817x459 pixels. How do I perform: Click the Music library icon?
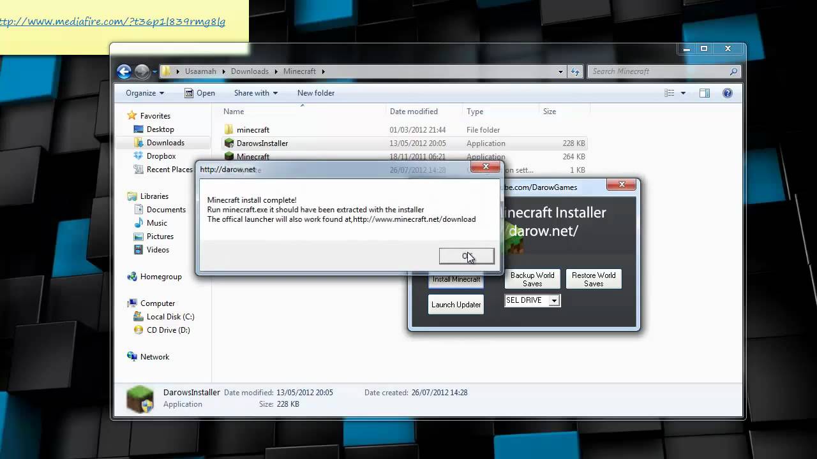139,223
